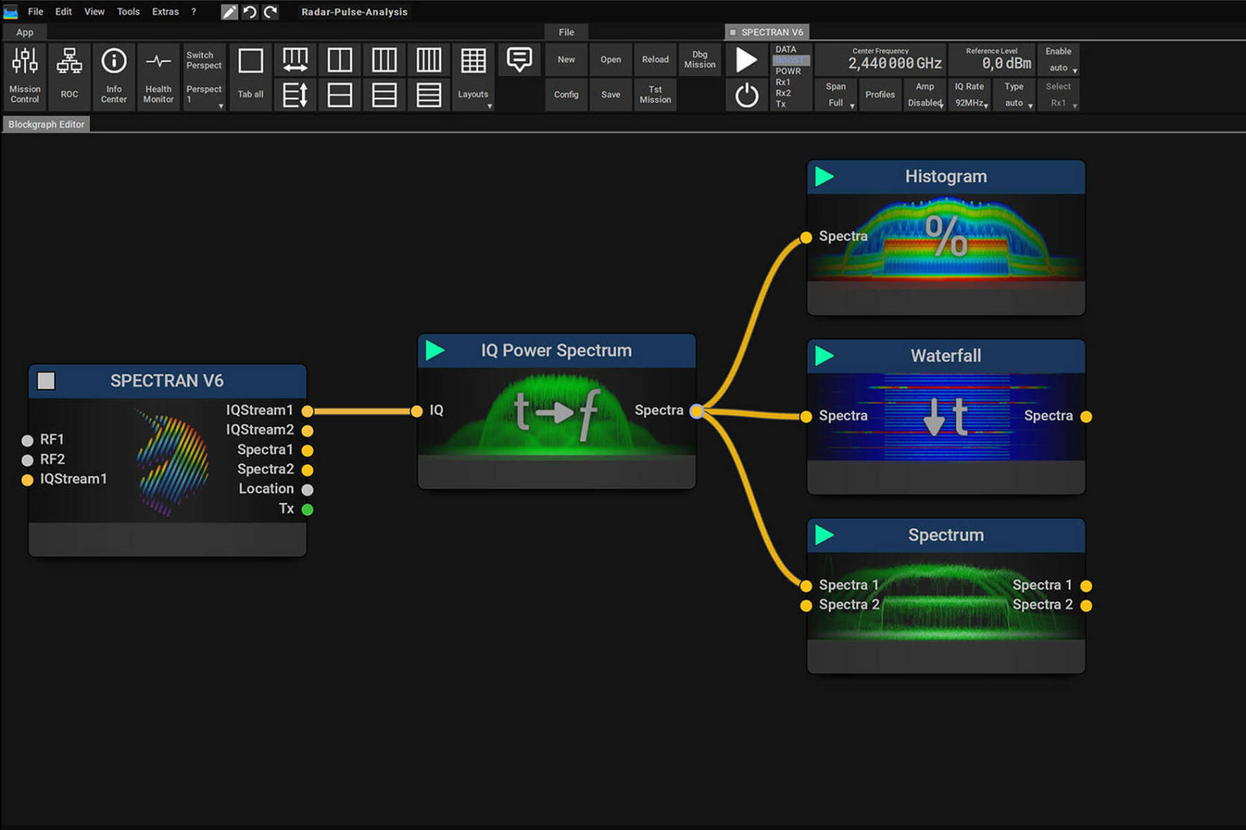Choose the three-column layout

tap(384, 60)
